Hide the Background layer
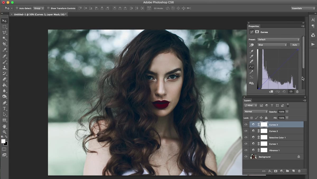 tap(246, 157)
